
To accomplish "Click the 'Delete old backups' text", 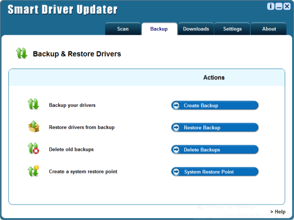I will (71, 149).
